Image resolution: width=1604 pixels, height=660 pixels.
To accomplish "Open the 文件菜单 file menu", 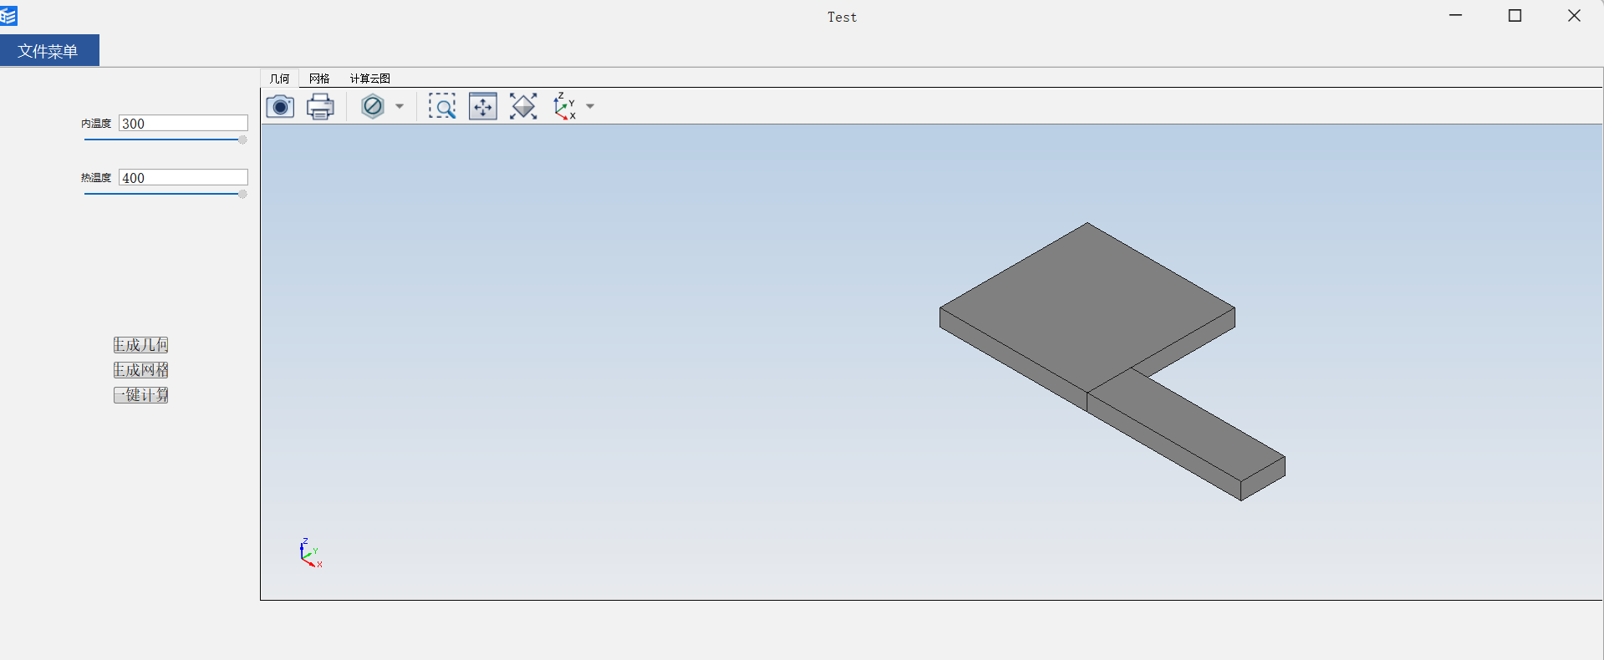I will pyautogui.click(x=49, y=50).
